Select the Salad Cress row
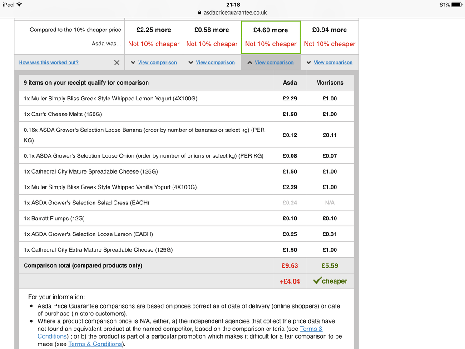The height and width of the screenshot is (349, 465). (186, 203)
